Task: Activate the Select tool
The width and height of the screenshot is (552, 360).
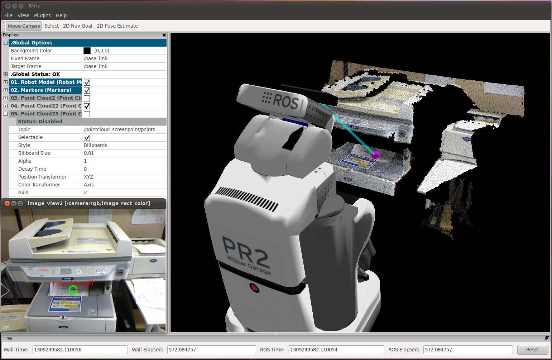Action: click(52, 26)
